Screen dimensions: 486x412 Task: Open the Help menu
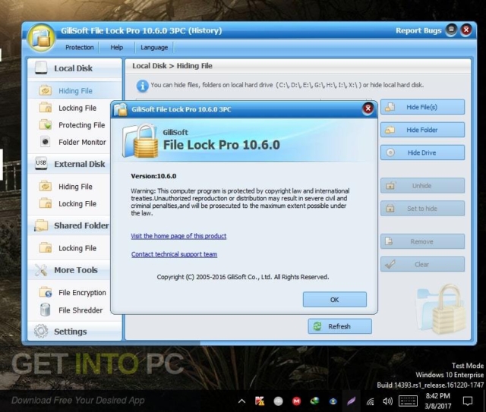point(116,47)
